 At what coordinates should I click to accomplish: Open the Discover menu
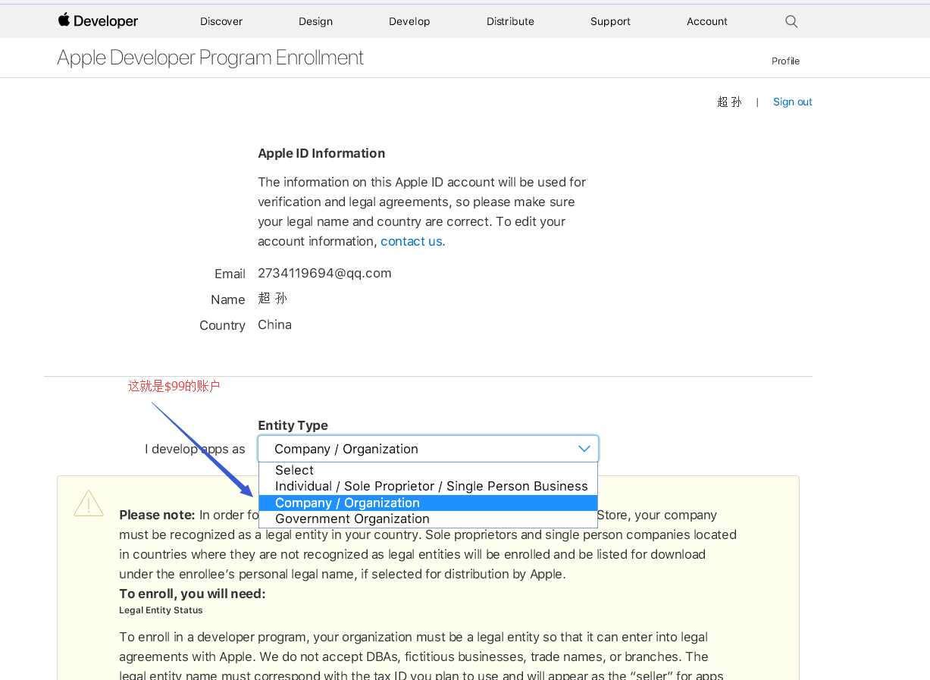tap(221, 21)
